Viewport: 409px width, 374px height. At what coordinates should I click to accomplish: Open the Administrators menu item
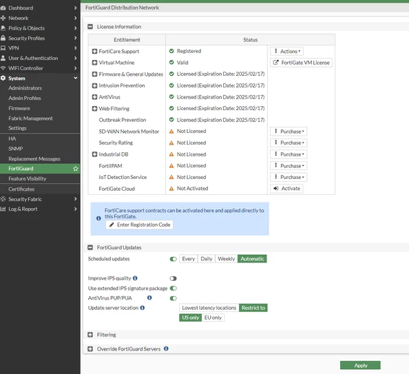click(25, 88)
